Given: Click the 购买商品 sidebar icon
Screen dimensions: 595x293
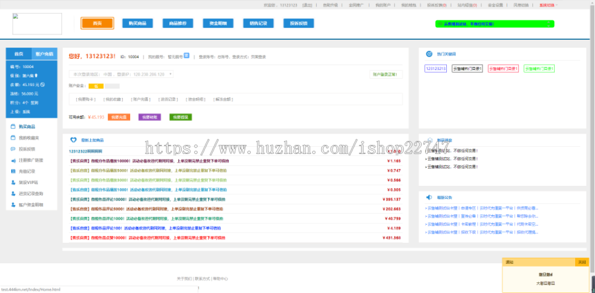Looking at the screenshot, I should pyautogui.click(x=13, y=126).
